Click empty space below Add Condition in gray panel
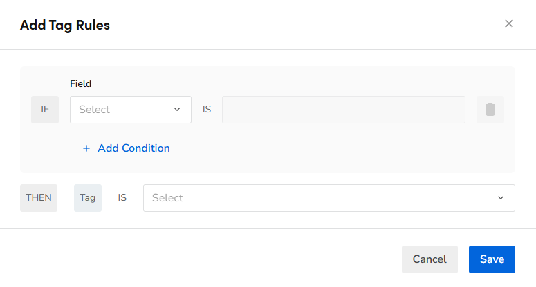536x287 pixels. 277,164
